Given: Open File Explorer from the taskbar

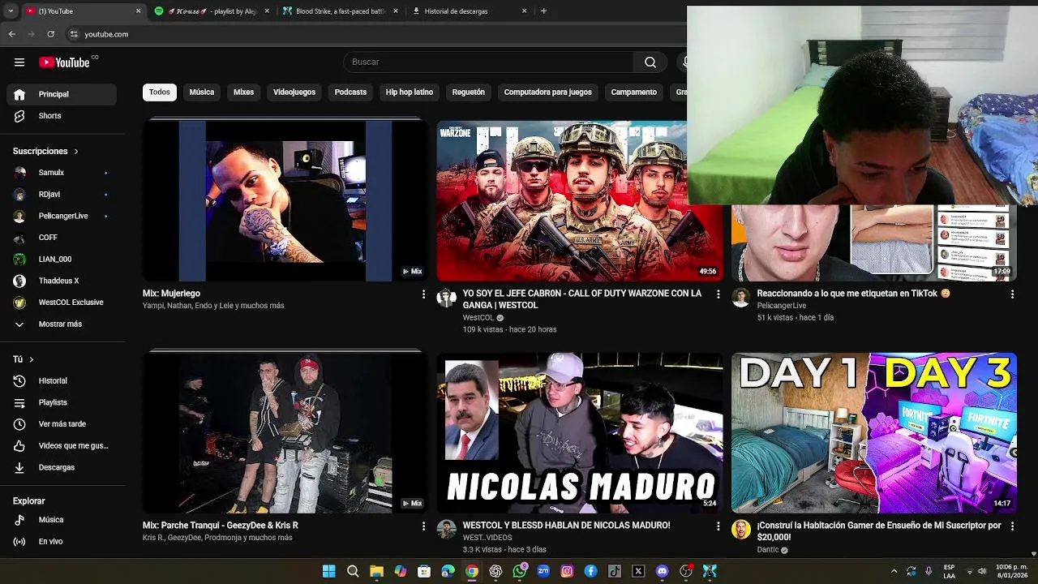Looking at the screenshot, I should point(376,571).
